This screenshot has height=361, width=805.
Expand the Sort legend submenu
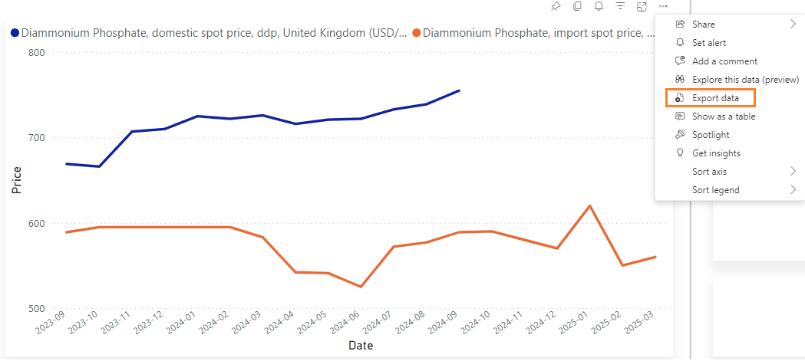coord(793,190)
